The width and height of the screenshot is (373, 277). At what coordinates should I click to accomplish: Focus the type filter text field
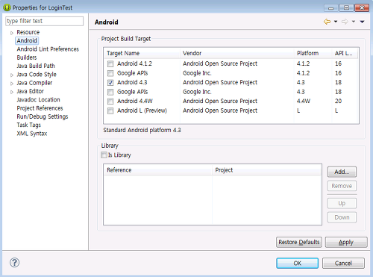click(44, 21)
